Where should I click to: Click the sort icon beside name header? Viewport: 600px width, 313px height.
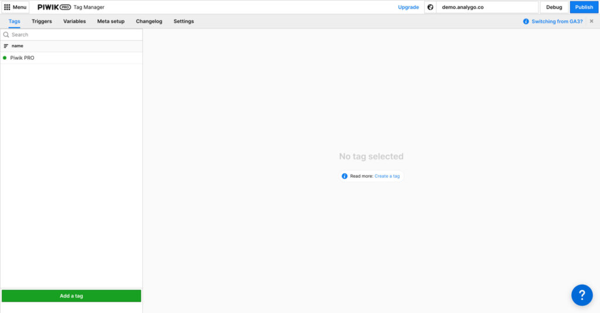click(6, 46)
